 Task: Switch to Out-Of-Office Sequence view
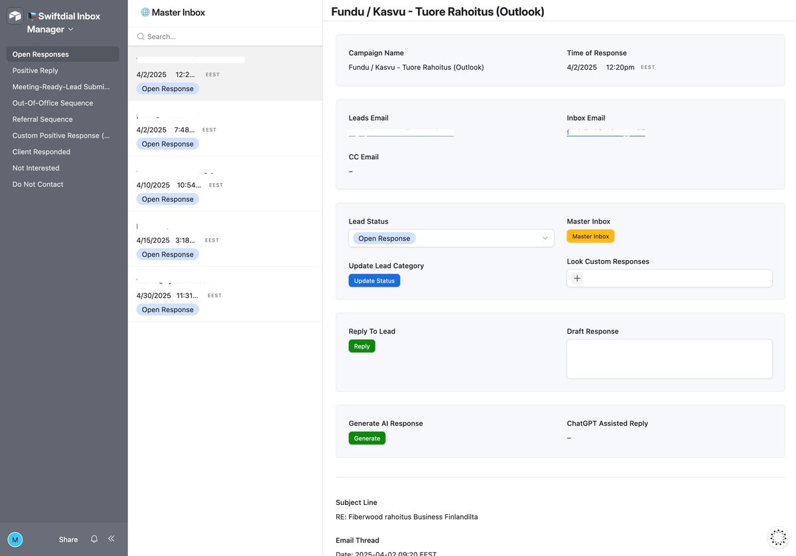[x=51, y=103]
